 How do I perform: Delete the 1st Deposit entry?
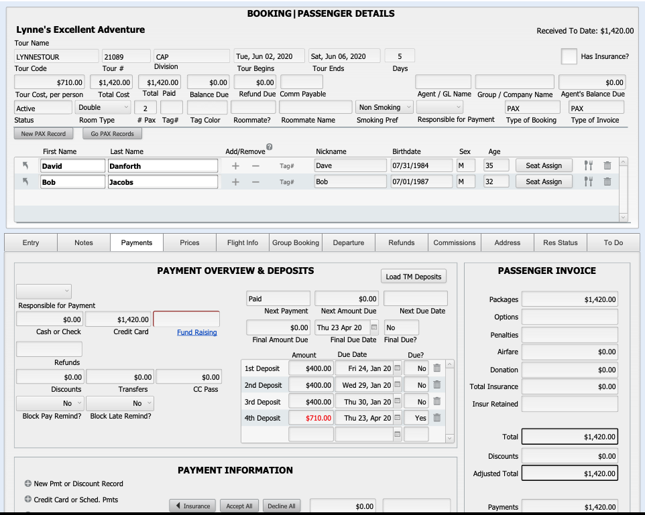click(437, 368)
